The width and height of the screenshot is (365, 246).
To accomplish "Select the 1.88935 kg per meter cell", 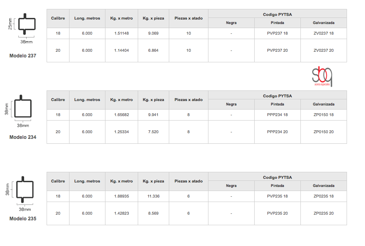I will (x=121, y=196).
